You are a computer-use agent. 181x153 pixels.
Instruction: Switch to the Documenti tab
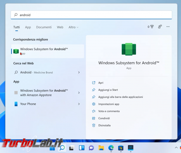44,27
